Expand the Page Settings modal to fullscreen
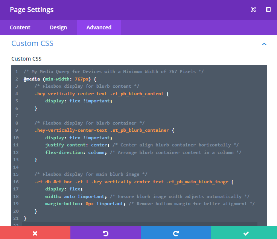Screen dimensions: 277x239 253,10
